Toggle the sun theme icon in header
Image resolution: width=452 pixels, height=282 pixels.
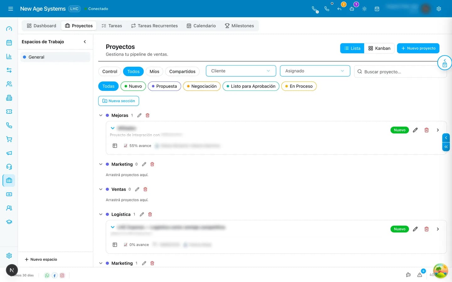(364, 9)
